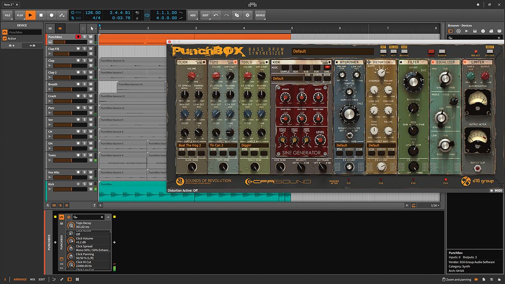Click the duplicate icon next to redo

pos(237,15)
